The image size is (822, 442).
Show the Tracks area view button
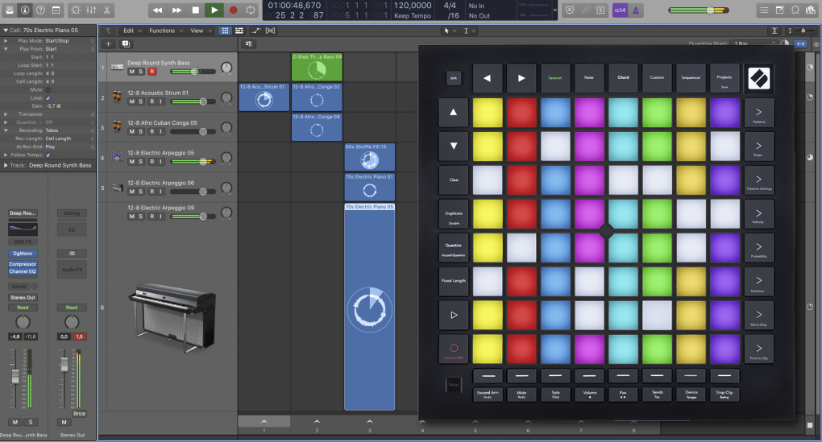[239, 31]
